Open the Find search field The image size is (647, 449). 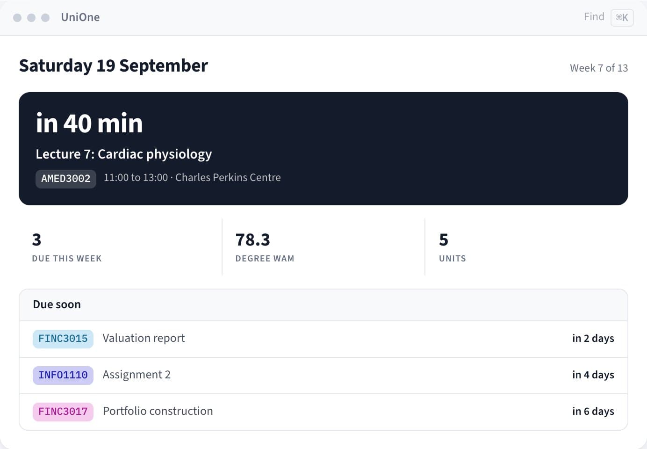tap(608, 17)
